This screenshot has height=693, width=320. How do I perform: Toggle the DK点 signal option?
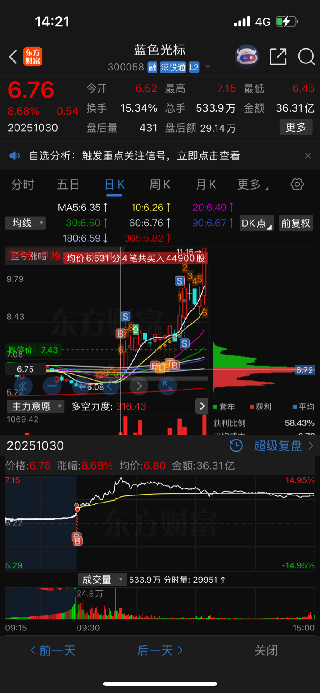tap(257, 223)
